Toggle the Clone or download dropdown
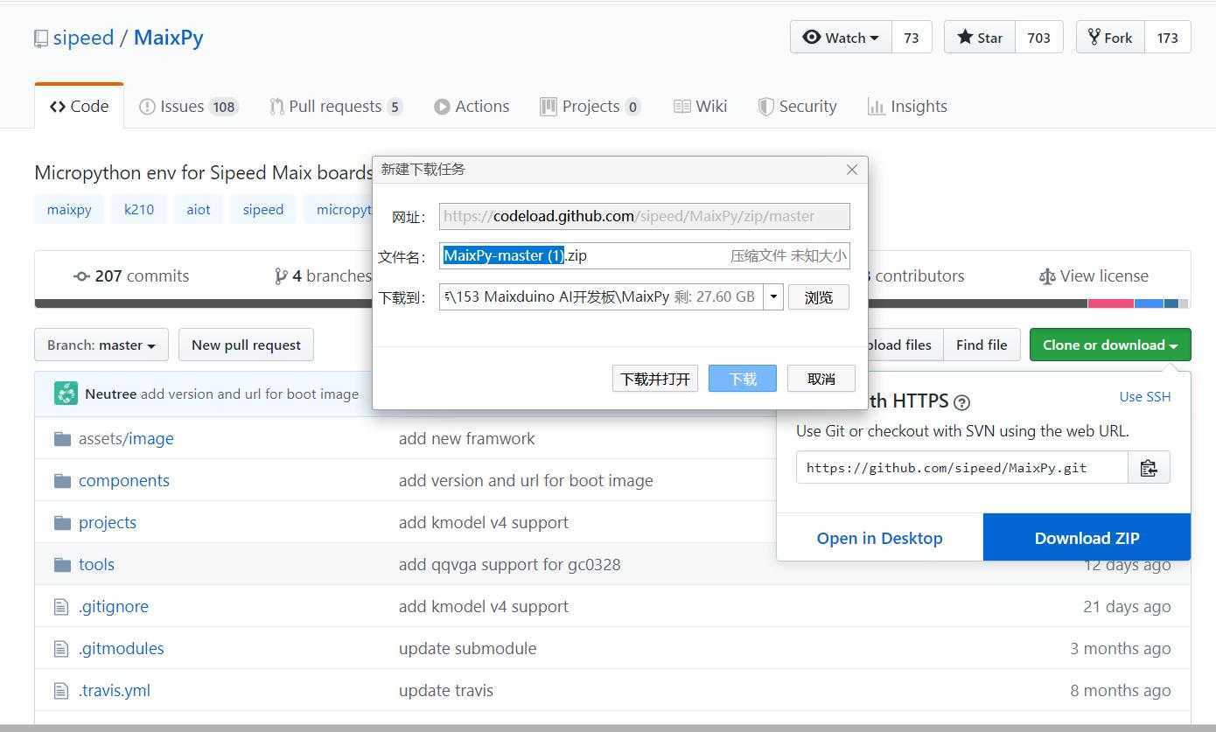 (x=1110, y=345)
